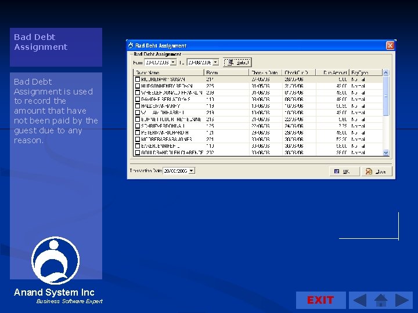Image resolution: width=418 pixels, height=313 pixels.
Task: Tick checkbox for Haldeman Harry row
Action: pos(138,106)
